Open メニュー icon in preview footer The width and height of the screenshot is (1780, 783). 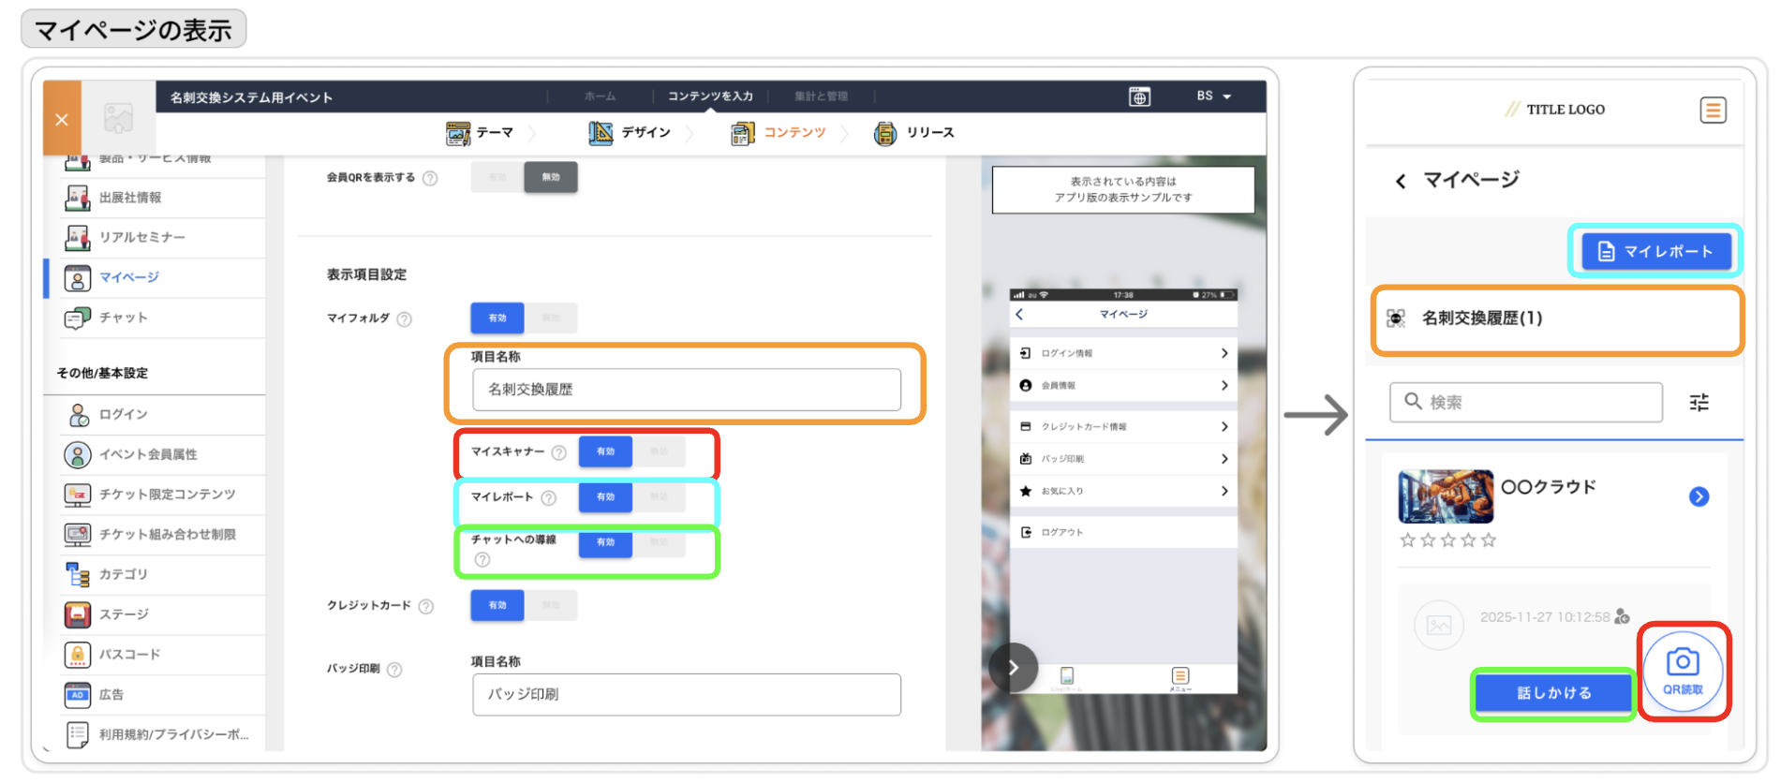pos(1180,678)
